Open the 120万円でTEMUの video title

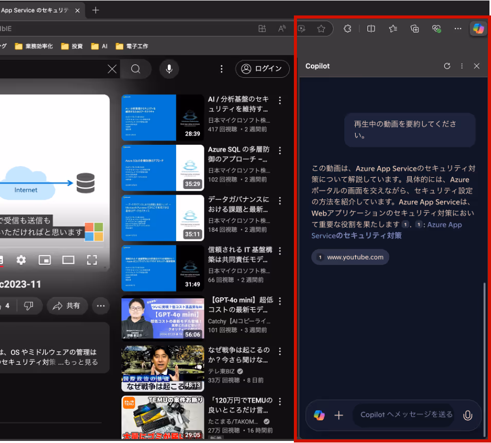click(240, 405)
